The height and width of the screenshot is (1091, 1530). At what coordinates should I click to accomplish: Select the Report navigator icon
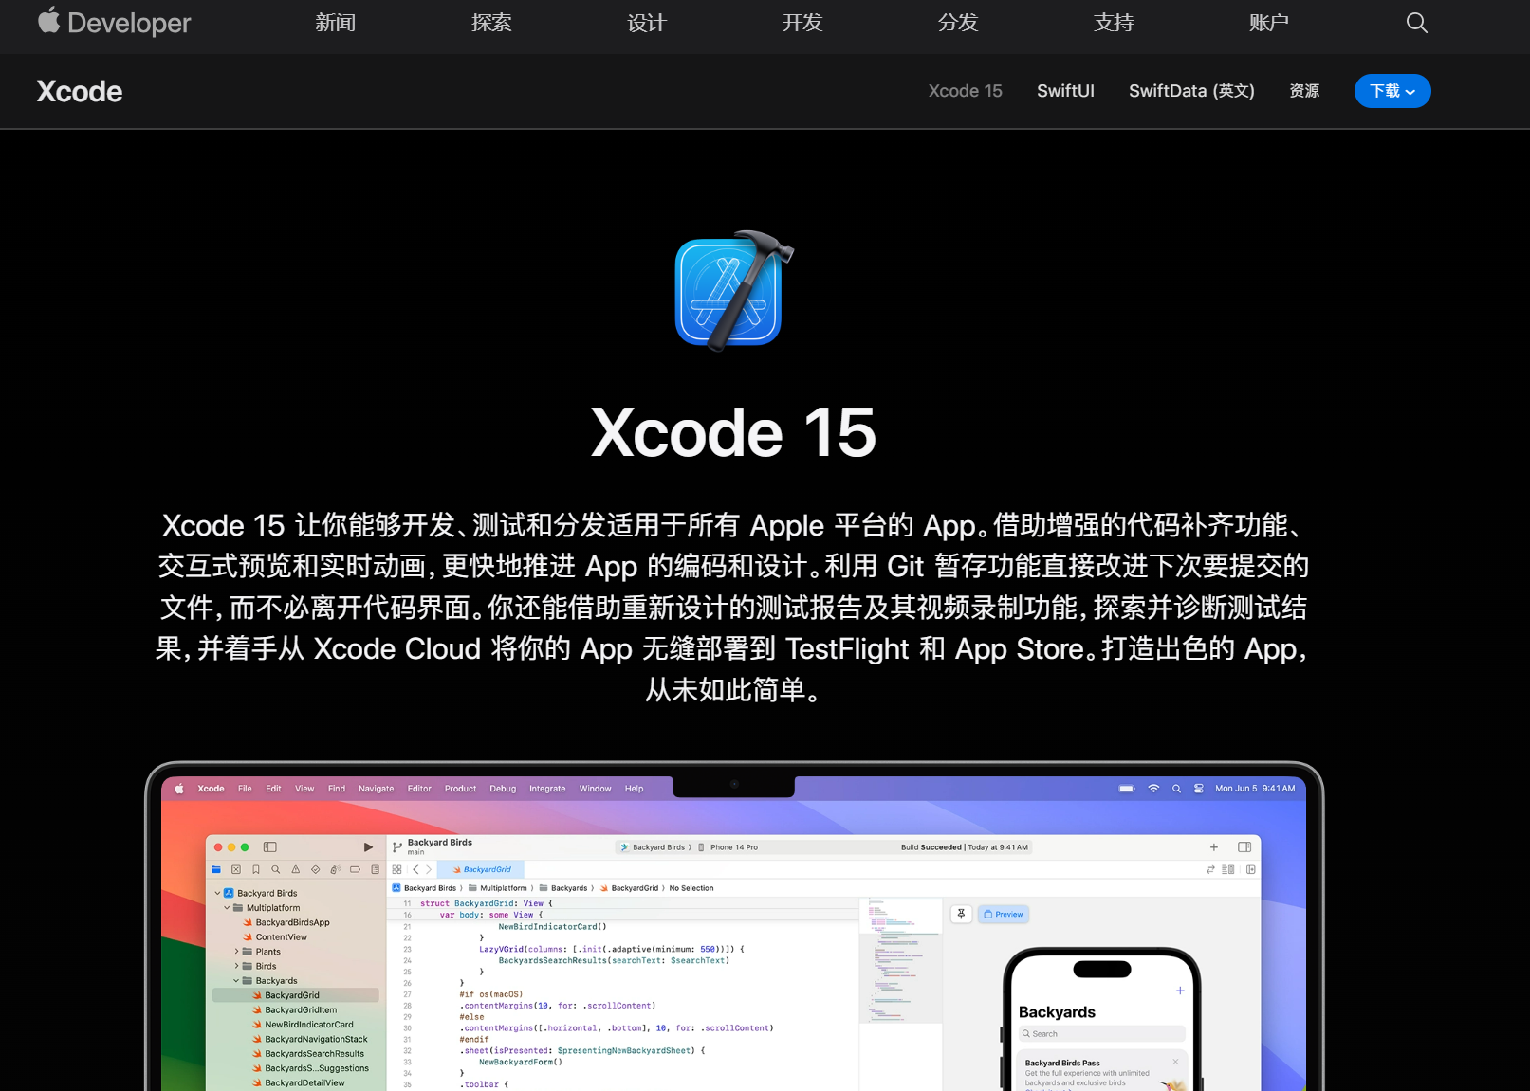tap(376, 869)
